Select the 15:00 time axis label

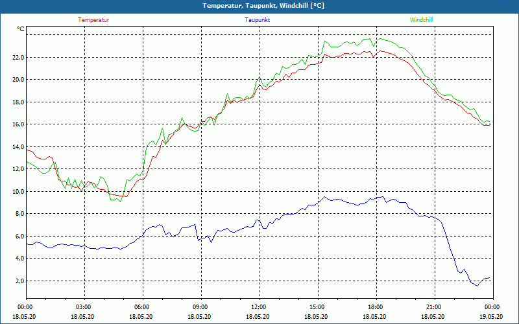click(x=317, y=307)
